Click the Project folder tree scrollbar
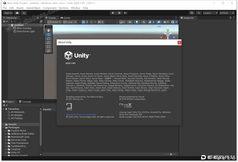 (41, 128)
